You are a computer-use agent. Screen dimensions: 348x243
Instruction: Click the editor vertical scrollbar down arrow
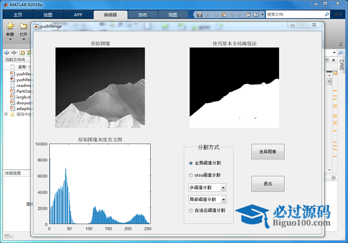pyautogui.click(x=330, y=170)
